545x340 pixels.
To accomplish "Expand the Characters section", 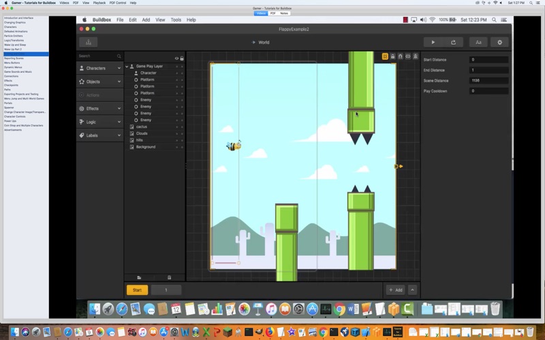I will [x=99, y=68].
